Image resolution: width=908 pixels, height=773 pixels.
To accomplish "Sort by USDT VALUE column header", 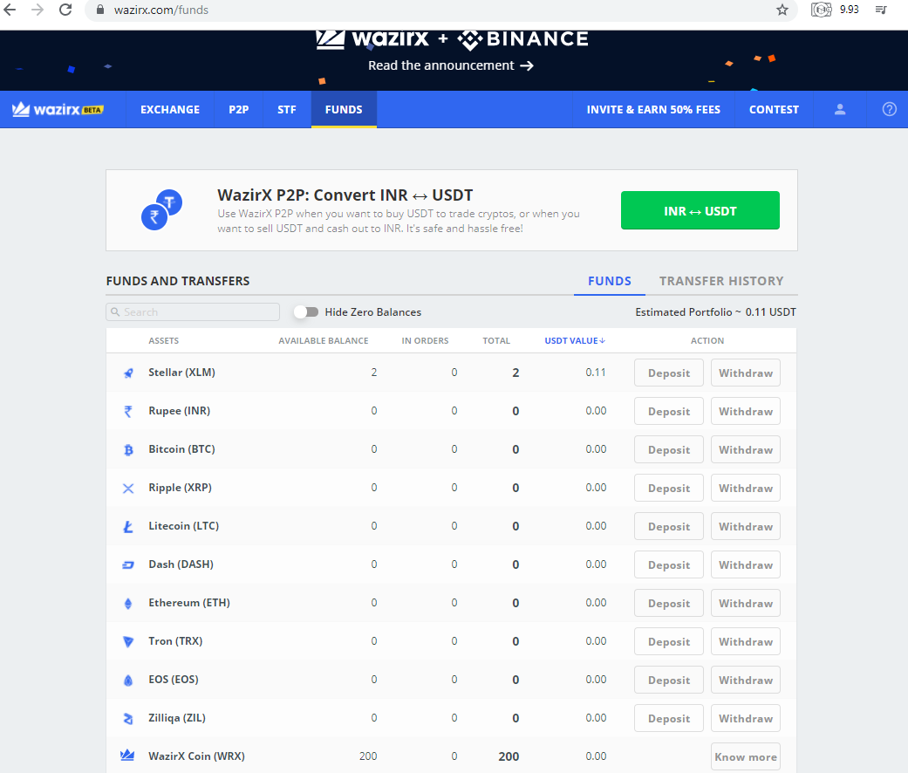I will (575, 340).
